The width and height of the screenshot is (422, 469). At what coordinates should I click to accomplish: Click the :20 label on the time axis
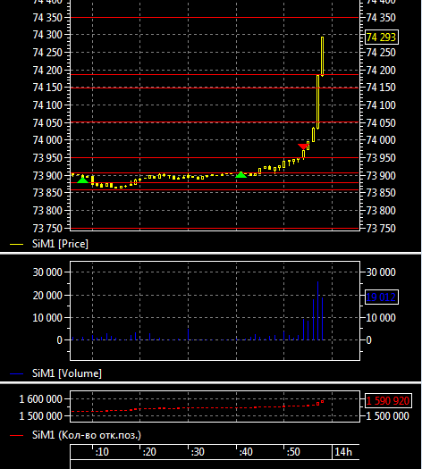pos(149,452)
